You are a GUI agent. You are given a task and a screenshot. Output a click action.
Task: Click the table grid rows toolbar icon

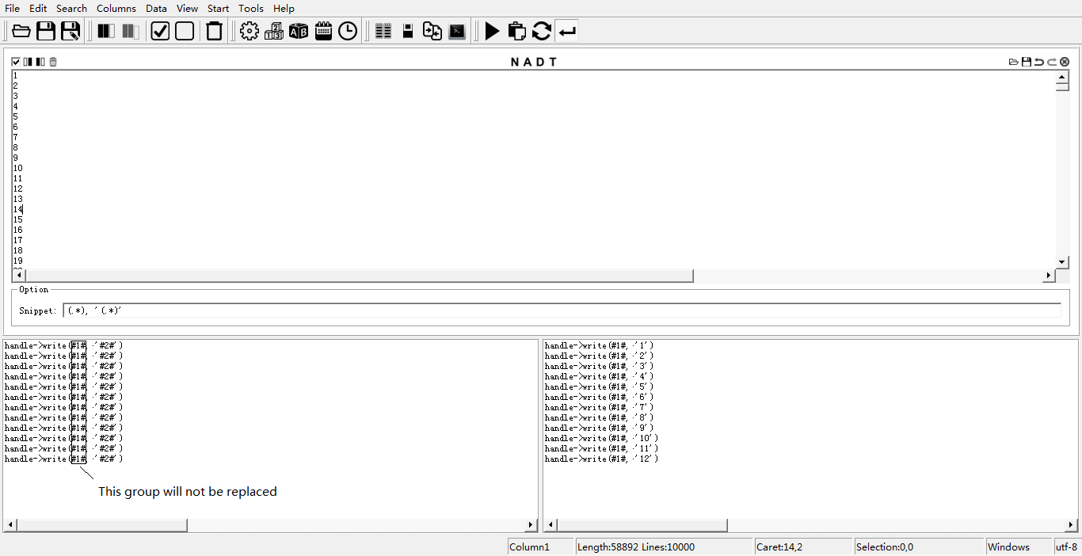383,31
